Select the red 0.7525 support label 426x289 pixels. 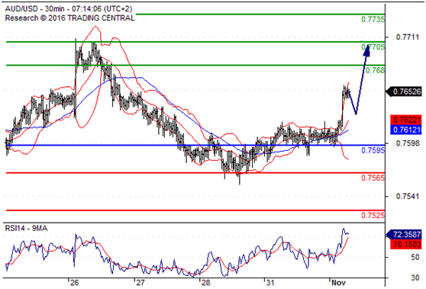pos(373,215)
